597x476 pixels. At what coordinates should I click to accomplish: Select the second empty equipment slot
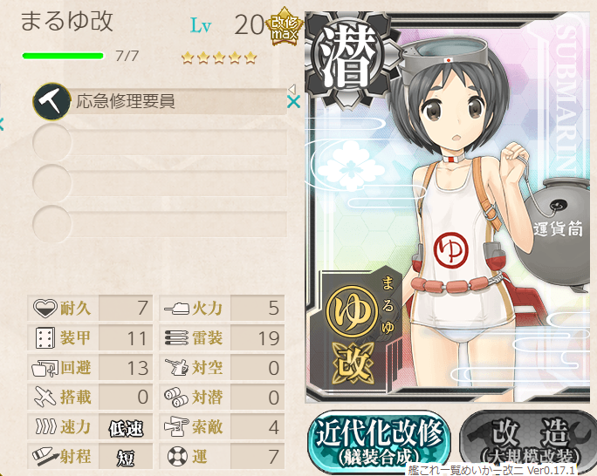coord(160,142)
